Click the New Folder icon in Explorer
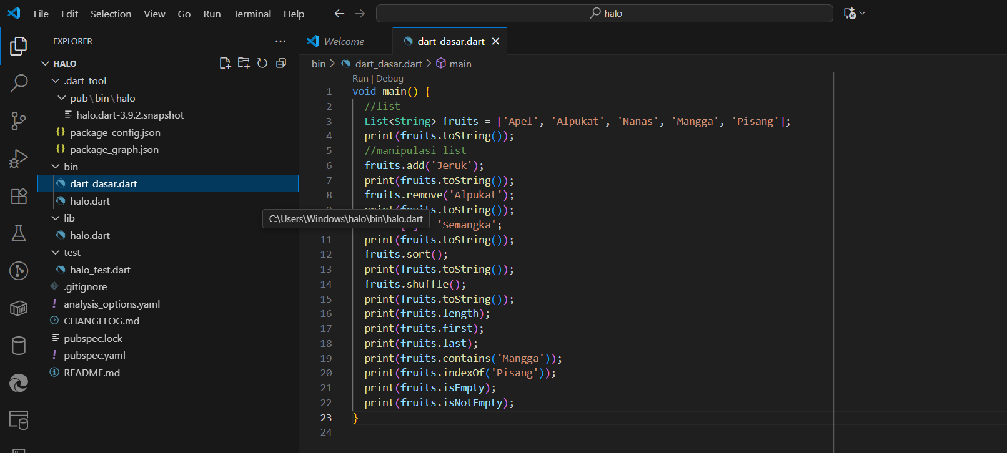 point(244,63)
